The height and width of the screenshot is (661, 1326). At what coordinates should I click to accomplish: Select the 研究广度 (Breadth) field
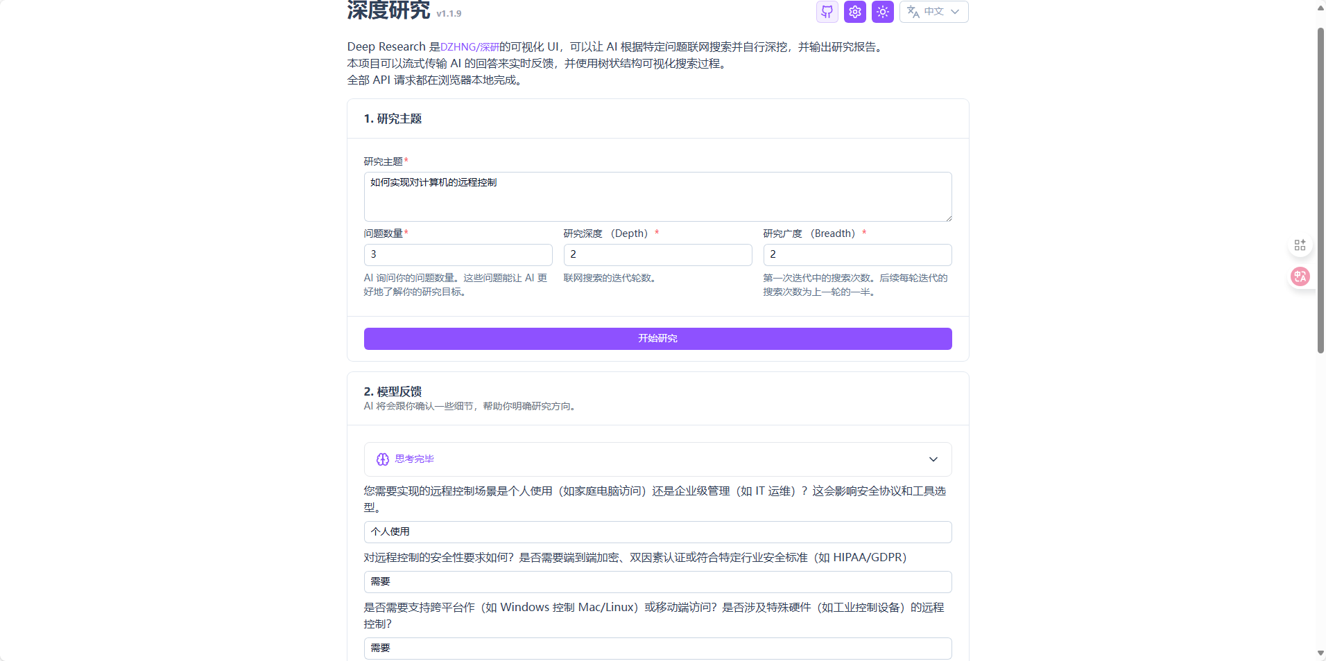pos(856,255)
